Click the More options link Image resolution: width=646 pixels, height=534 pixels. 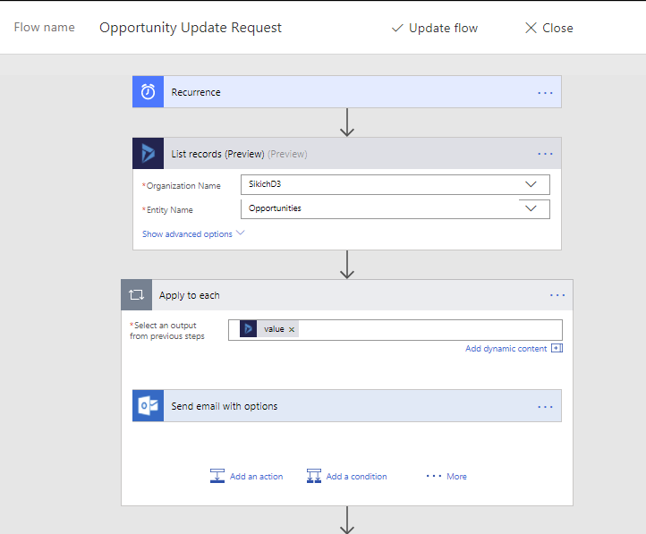point(446,476)
